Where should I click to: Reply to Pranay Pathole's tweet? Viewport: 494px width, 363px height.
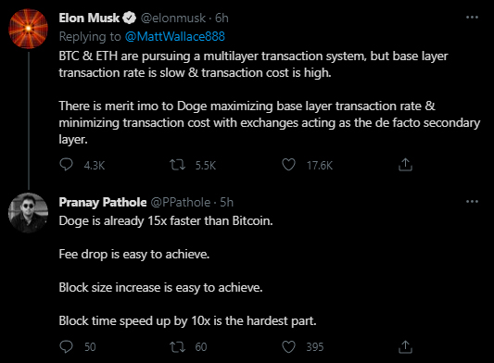66,346
